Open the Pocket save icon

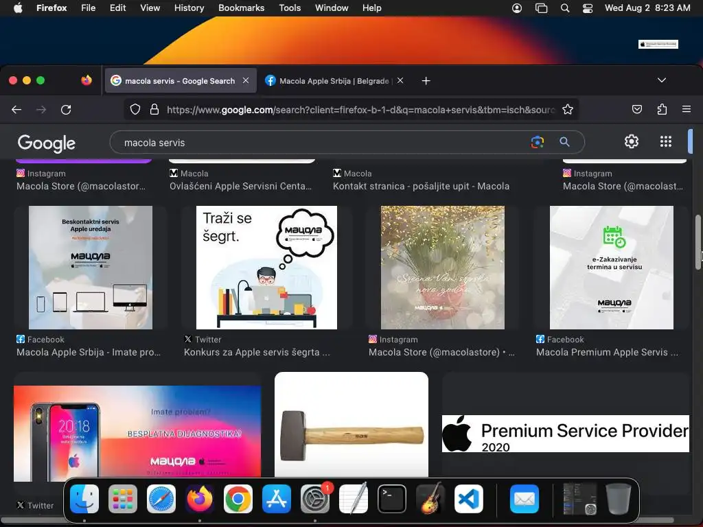[636, 109]
